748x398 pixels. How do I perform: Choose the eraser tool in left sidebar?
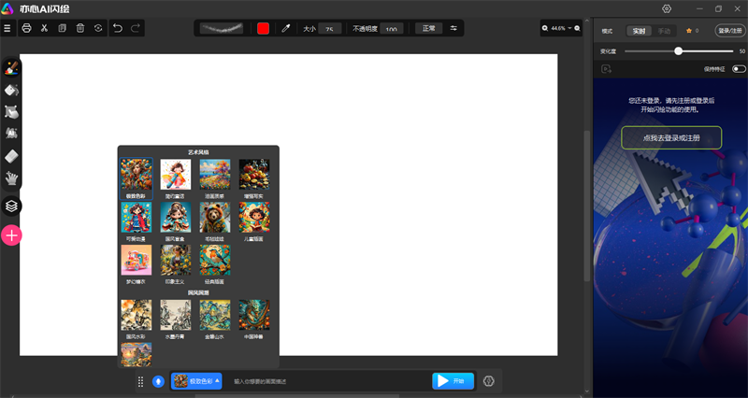(12, 155)
